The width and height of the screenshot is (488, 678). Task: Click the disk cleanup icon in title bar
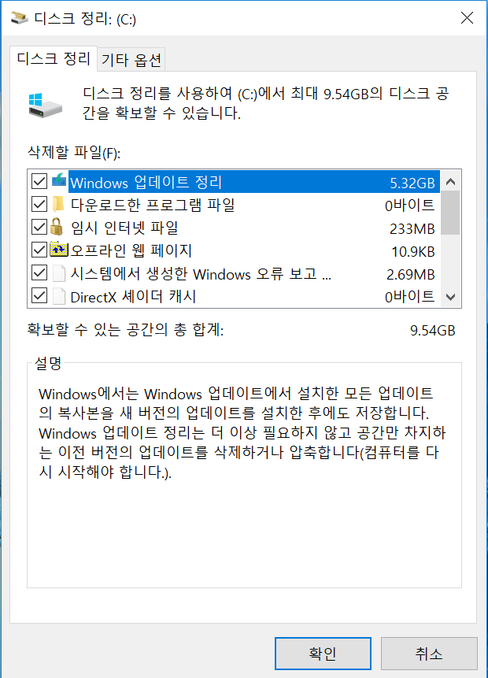tap(20, 18)
